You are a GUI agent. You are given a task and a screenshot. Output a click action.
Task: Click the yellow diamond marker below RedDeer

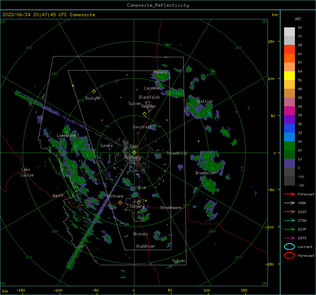pos(144,114)
